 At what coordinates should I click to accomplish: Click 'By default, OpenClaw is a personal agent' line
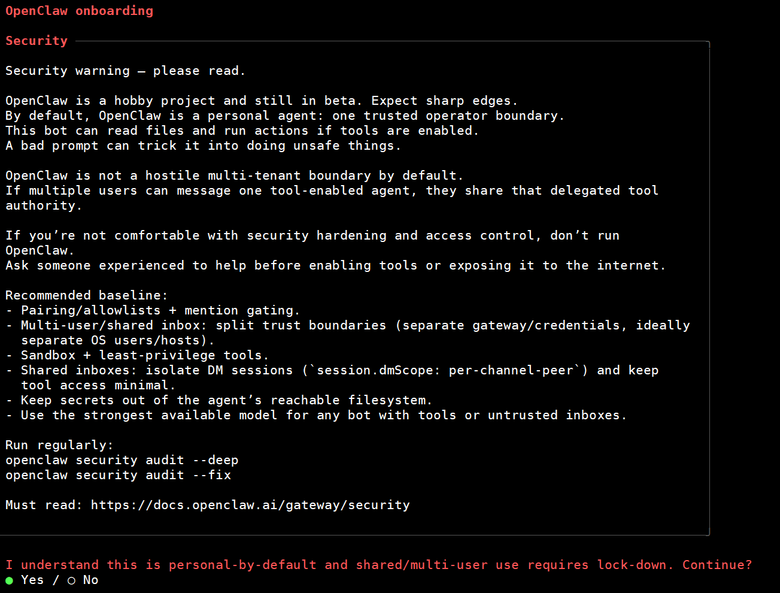click(285, 116)
